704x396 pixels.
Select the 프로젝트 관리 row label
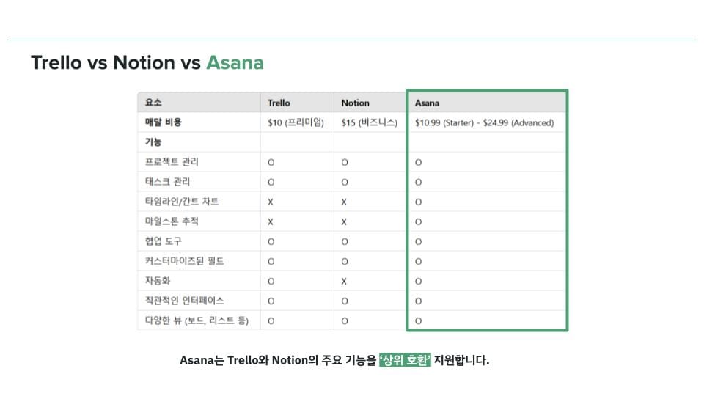click(x=172, y=162)
